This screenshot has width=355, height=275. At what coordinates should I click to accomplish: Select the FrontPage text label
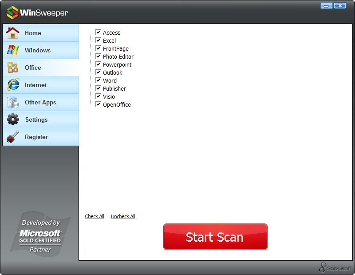(116, 49)
